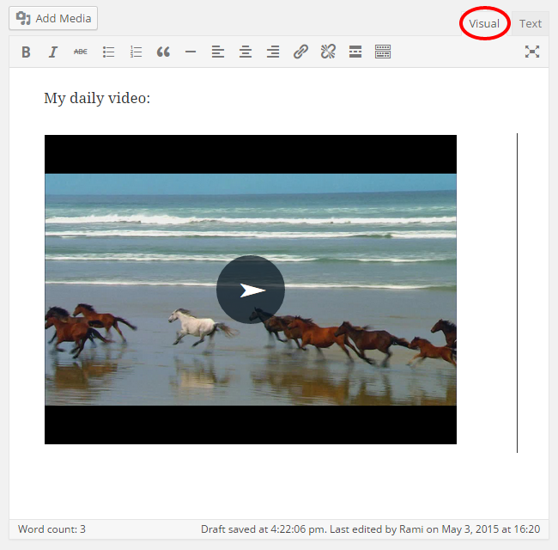Image resolution: width=558 pixels, height=550 pixels.
Task: Open distraction-free fullscreen mode
Action: 532,52
